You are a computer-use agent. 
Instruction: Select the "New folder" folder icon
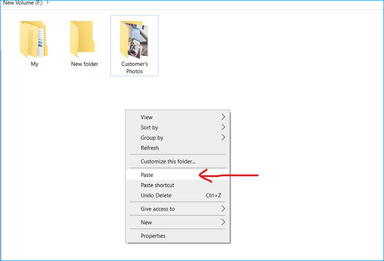pyautogui.click(x=84, y=37)
